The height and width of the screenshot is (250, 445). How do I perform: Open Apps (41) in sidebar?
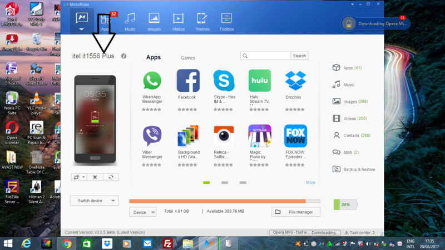click(347, 68)
